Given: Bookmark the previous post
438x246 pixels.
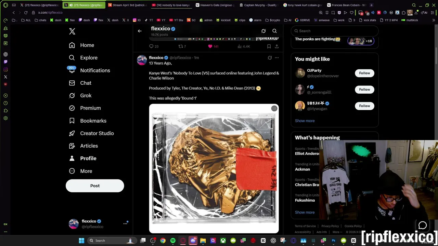Looking at the screenshot, I should coord(269,46).
